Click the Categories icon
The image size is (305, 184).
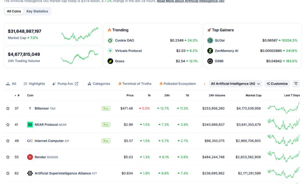point(89,84)
